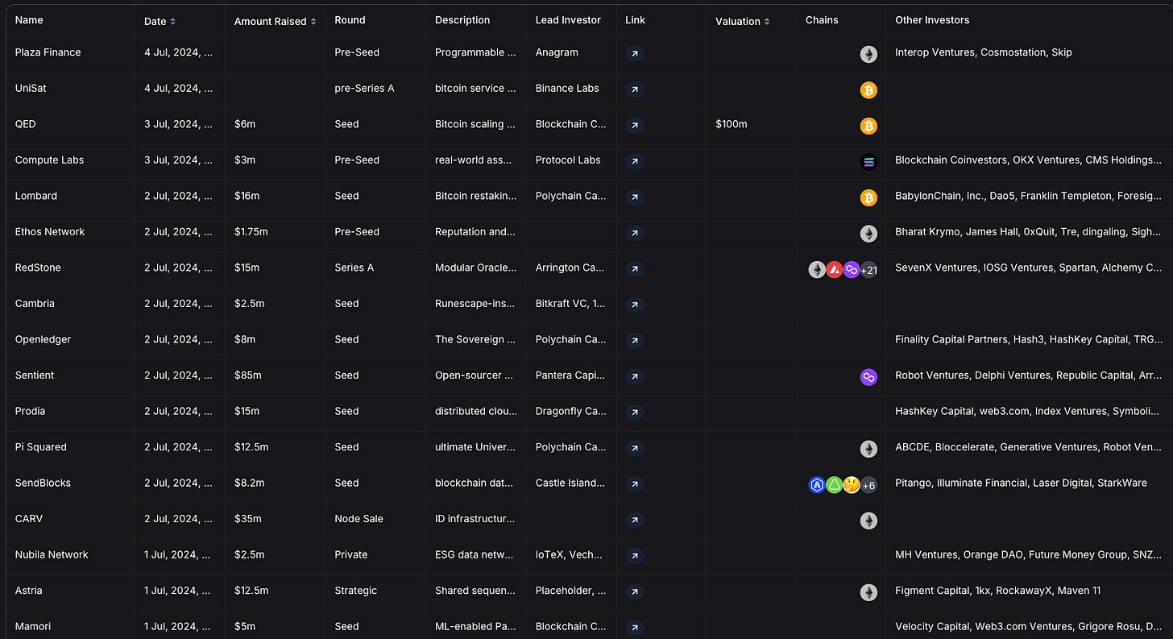This screenshot has width=1173, height=639.
Task: Click the pre-Series A round cell
Action: pyautogui.click(x=364, y=89)
